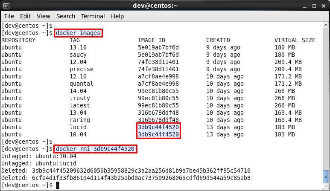Click the 'docker images' command text
This screenshot has width=330, height=191.
pos(78,33)
